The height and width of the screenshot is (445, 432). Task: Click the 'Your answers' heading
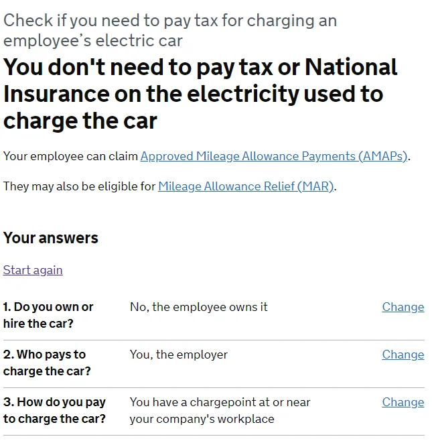[x=51, y=238]
